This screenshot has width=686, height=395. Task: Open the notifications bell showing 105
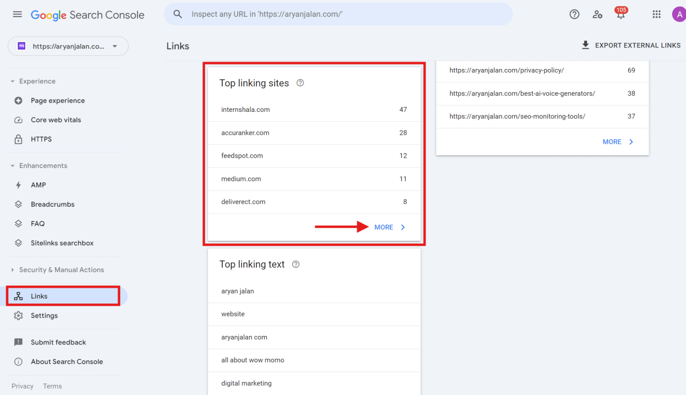pyautogui.click(x=620, y=15)
